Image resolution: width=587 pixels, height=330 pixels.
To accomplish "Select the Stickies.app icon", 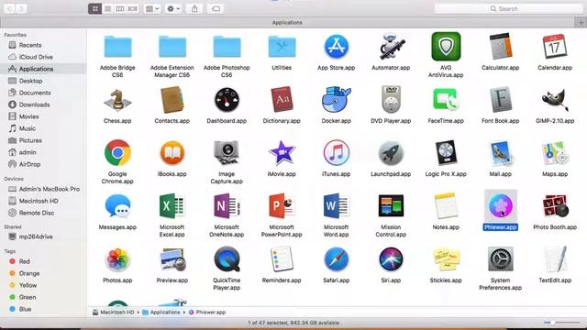I will click(x=446, y=258).
